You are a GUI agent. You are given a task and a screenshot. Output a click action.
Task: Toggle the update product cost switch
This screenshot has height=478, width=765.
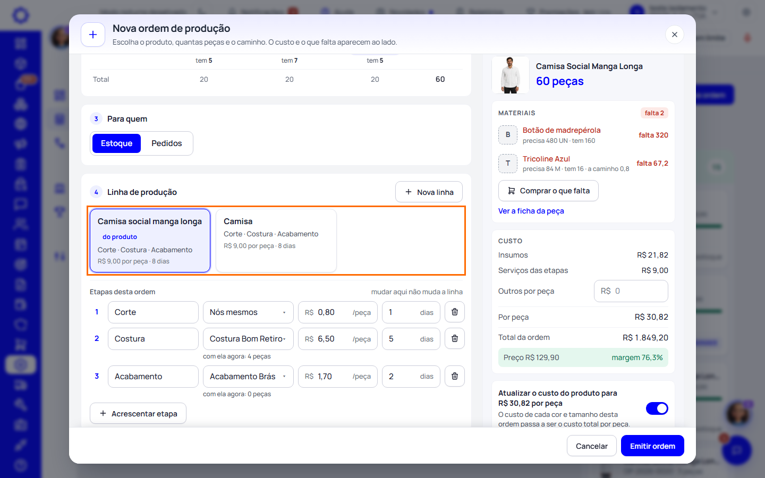coord(657,408)
